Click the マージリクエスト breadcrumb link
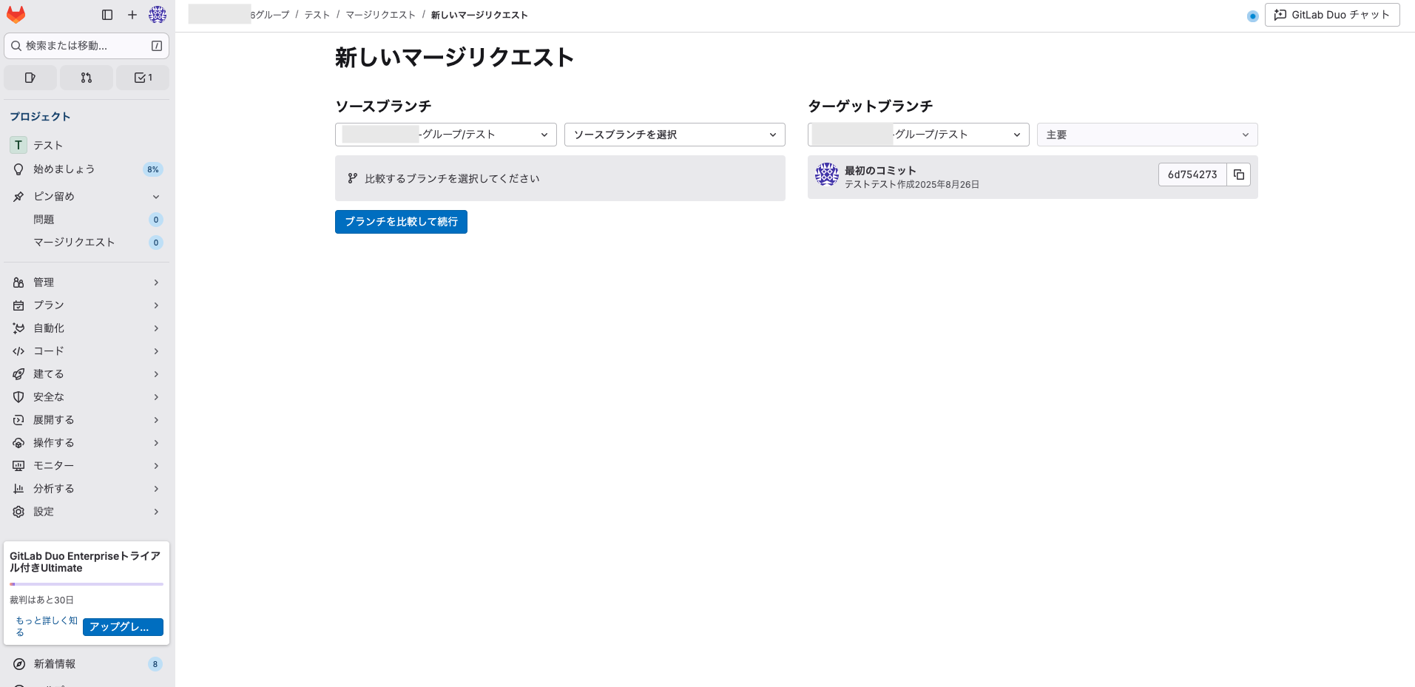 pos(381,15)
